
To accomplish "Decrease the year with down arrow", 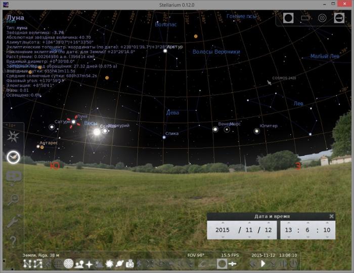I will click(x=223, y=237).
